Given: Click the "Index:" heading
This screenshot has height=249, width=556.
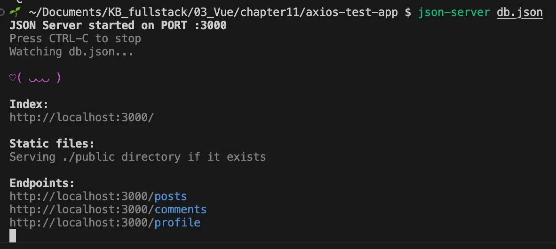Looking at the screenshot, I should [x=29, y=104].
